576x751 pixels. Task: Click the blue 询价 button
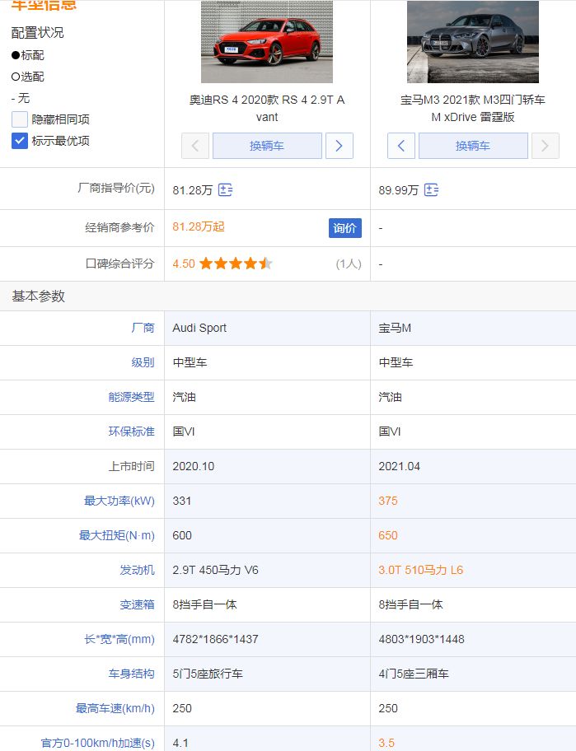click(x=344, y=228)
